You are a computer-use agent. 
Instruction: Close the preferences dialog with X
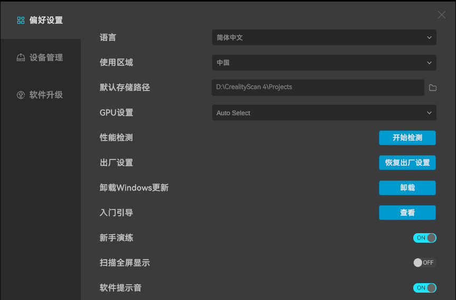point(442,15)
